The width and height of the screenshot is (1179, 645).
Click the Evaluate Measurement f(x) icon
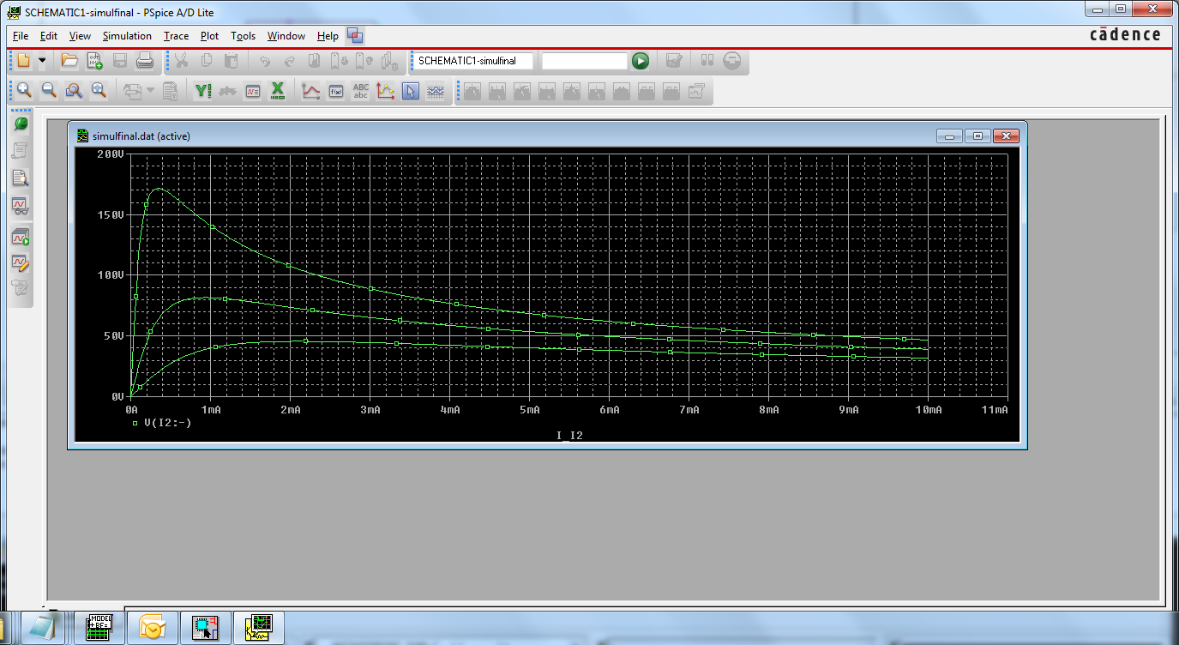click(x=336, y=90)
